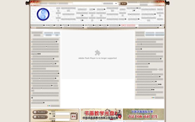Click the brown 搜索 search button

coord(123,4)
